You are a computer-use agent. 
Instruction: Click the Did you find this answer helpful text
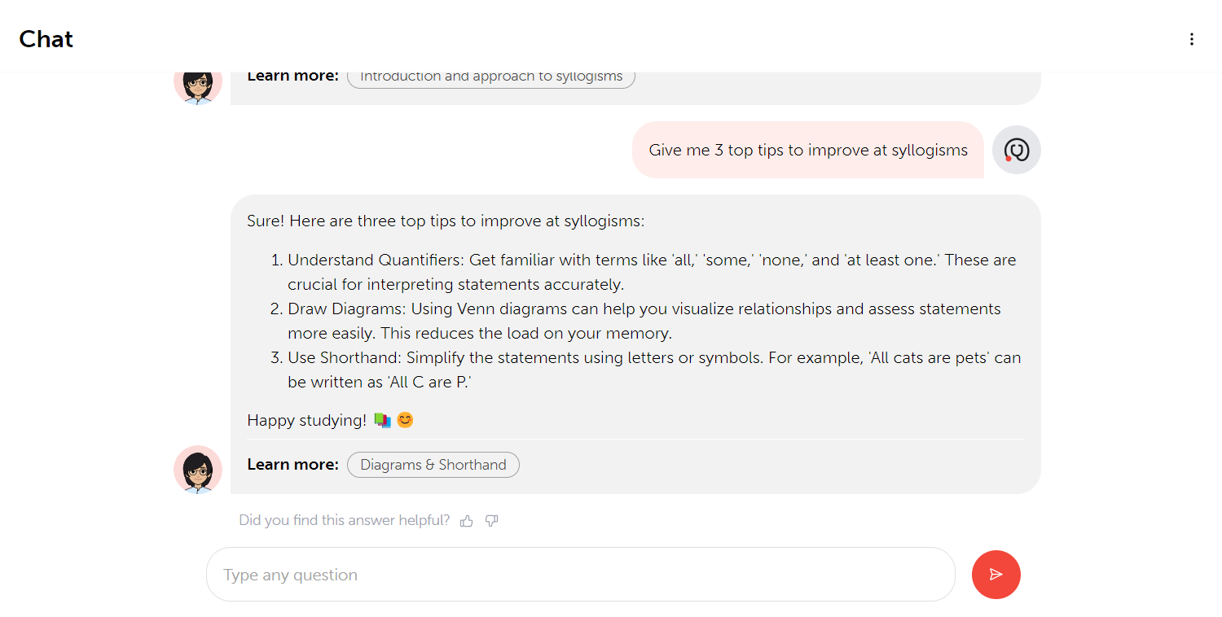(344, 520)
